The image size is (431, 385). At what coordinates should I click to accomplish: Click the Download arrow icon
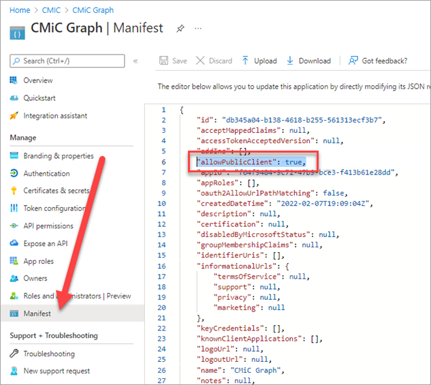[x=289, y=61]
